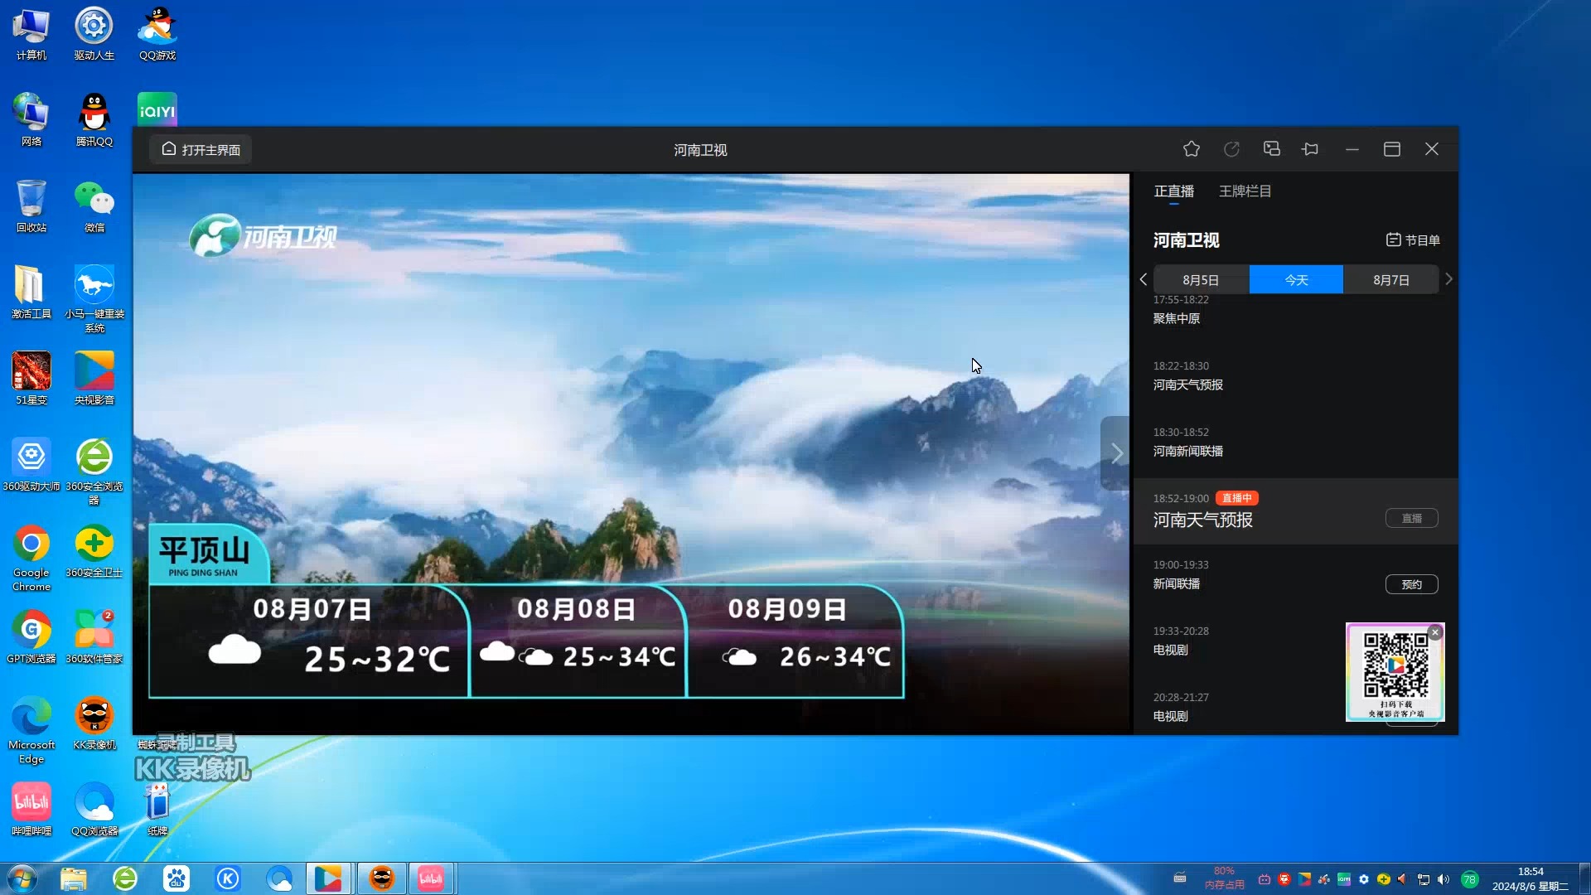The height and width of the screenshot is (895, 1591).
Task: Select 河南天气预报 program at 18:22-18:30
Action: [x=1295, y=376]
